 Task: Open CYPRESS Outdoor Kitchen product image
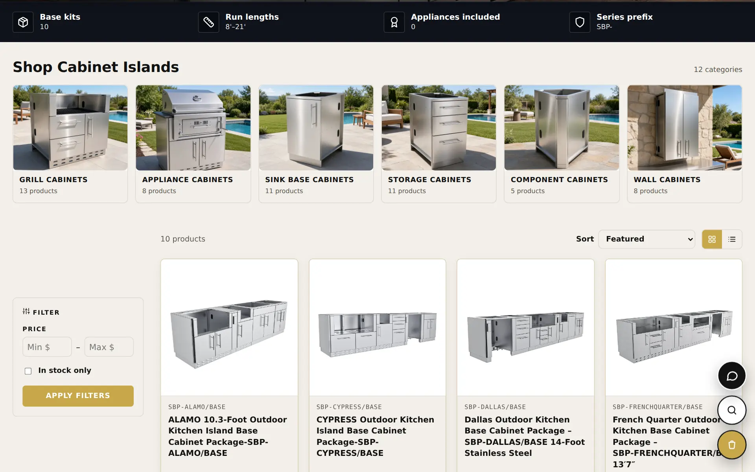click(x=377, y=328)
